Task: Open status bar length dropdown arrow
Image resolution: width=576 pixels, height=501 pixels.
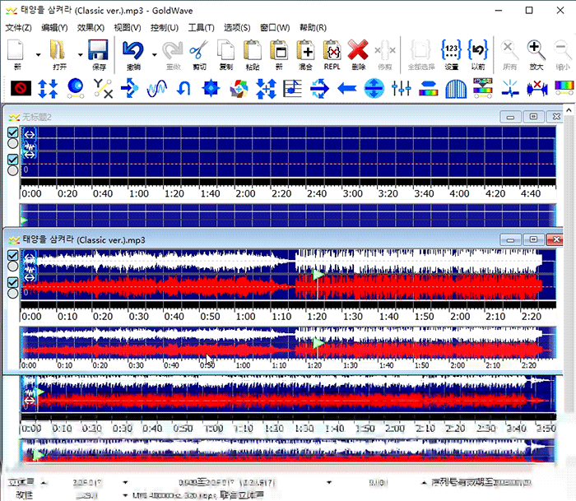Action: click(x=125, y=482)
